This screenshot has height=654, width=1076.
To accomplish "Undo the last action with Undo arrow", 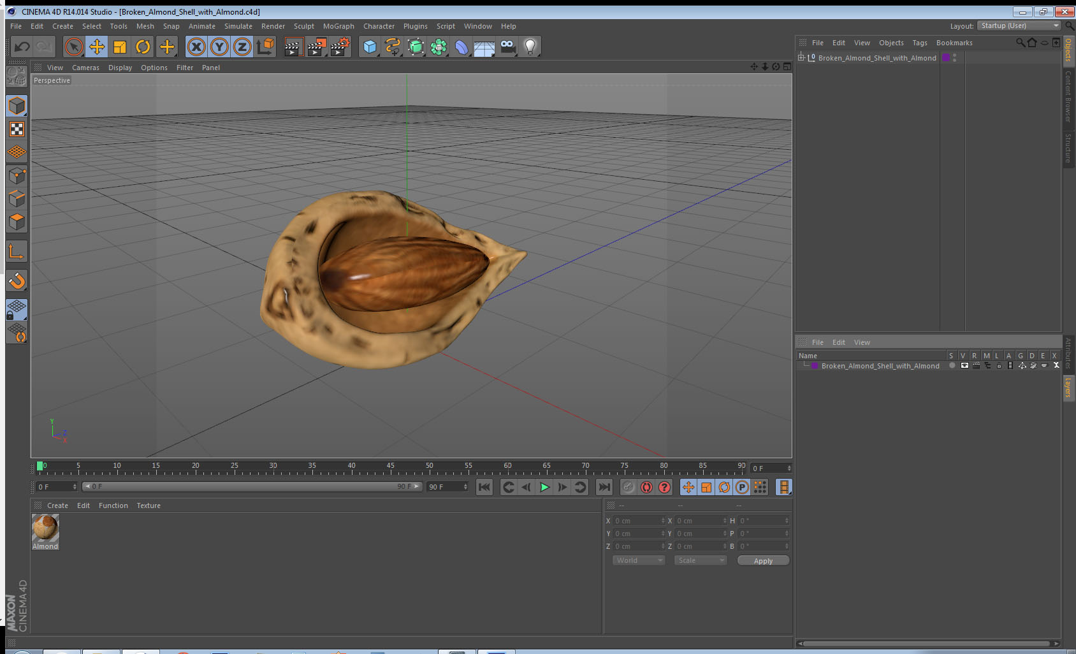I will (22, 47).
